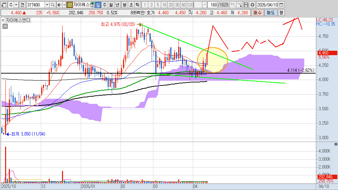Select interval button 120
The width and height of the screenshot is (338, 190).
point(190,4)
